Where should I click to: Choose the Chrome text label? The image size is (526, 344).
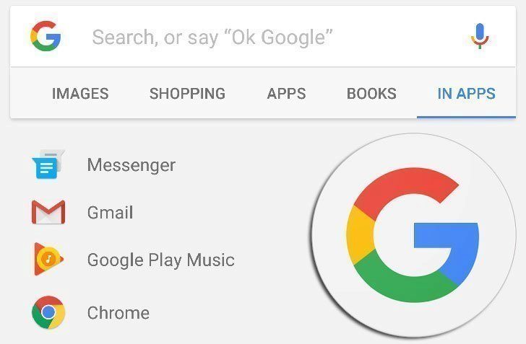(118, 313)
